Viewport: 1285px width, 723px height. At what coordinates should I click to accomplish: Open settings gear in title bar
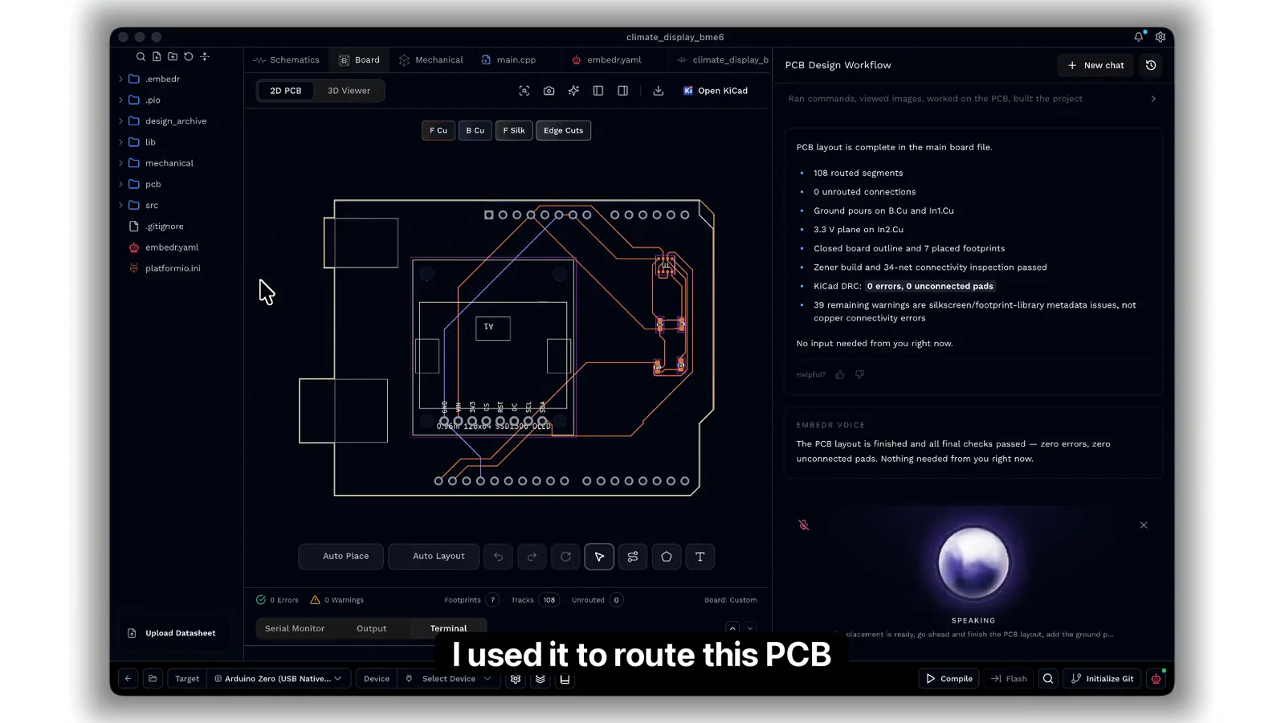click(x=1161, y=37)
